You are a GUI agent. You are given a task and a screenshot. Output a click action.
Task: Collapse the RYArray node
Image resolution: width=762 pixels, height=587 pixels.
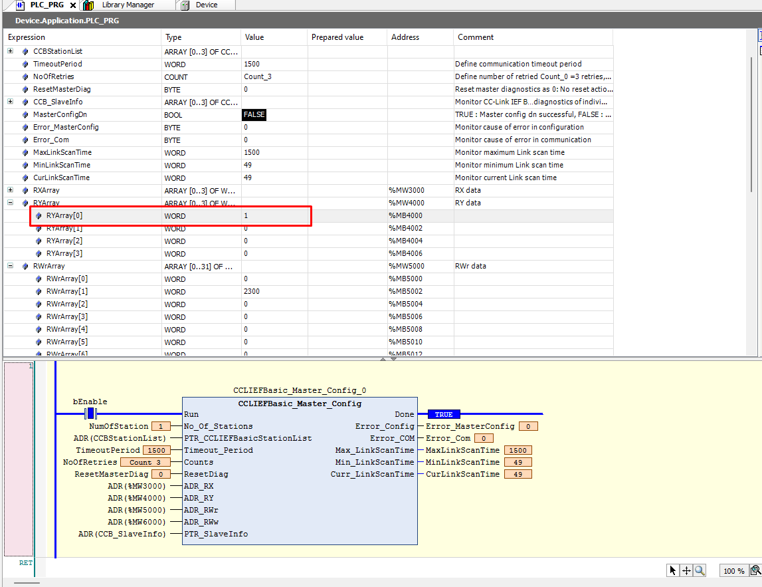tap(10, 203)
